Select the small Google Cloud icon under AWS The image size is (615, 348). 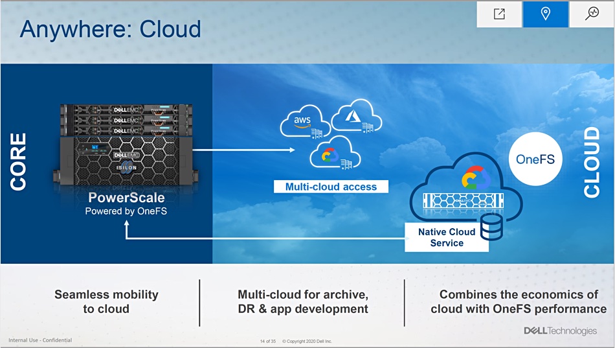coord(335,153)
